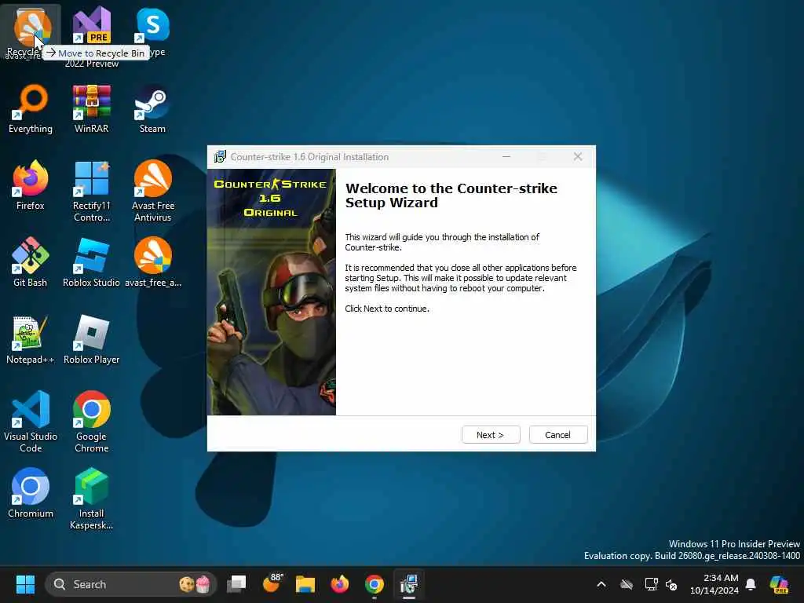
Task: Click the muted volume tray icon
Action: coord(671,584)
